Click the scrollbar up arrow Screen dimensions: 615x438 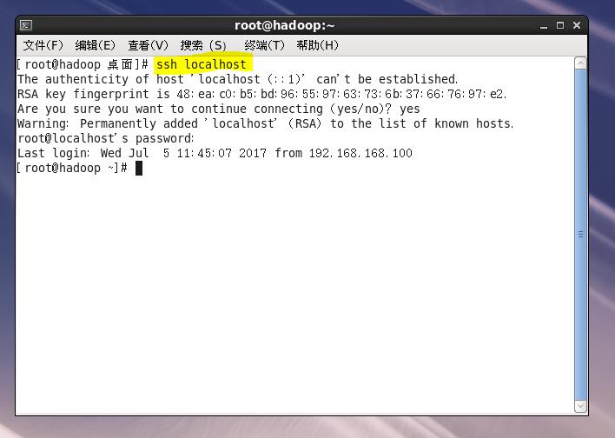coord(580,63)
